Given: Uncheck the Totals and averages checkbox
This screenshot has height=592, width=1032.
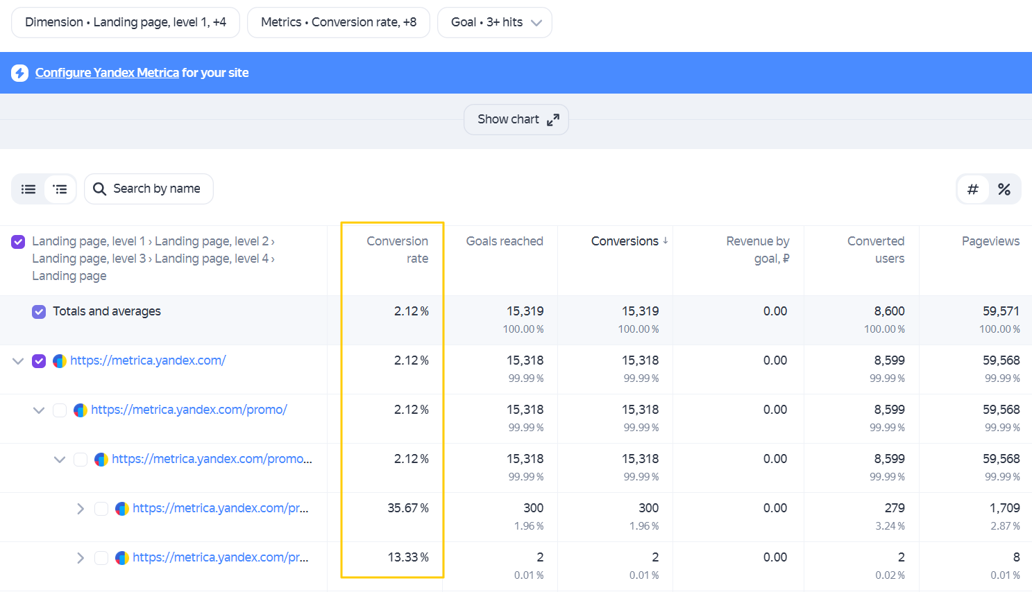Looking at the screenshot, I should pyautogui.click(x=40, y=312).
